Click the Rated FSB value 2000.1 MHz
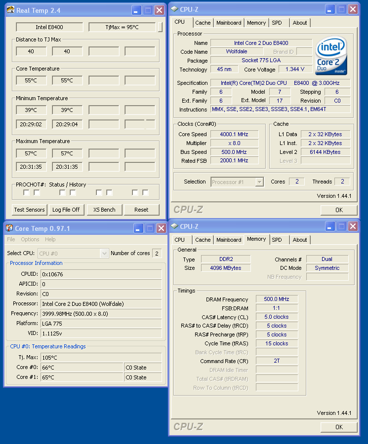 point(234,160)
